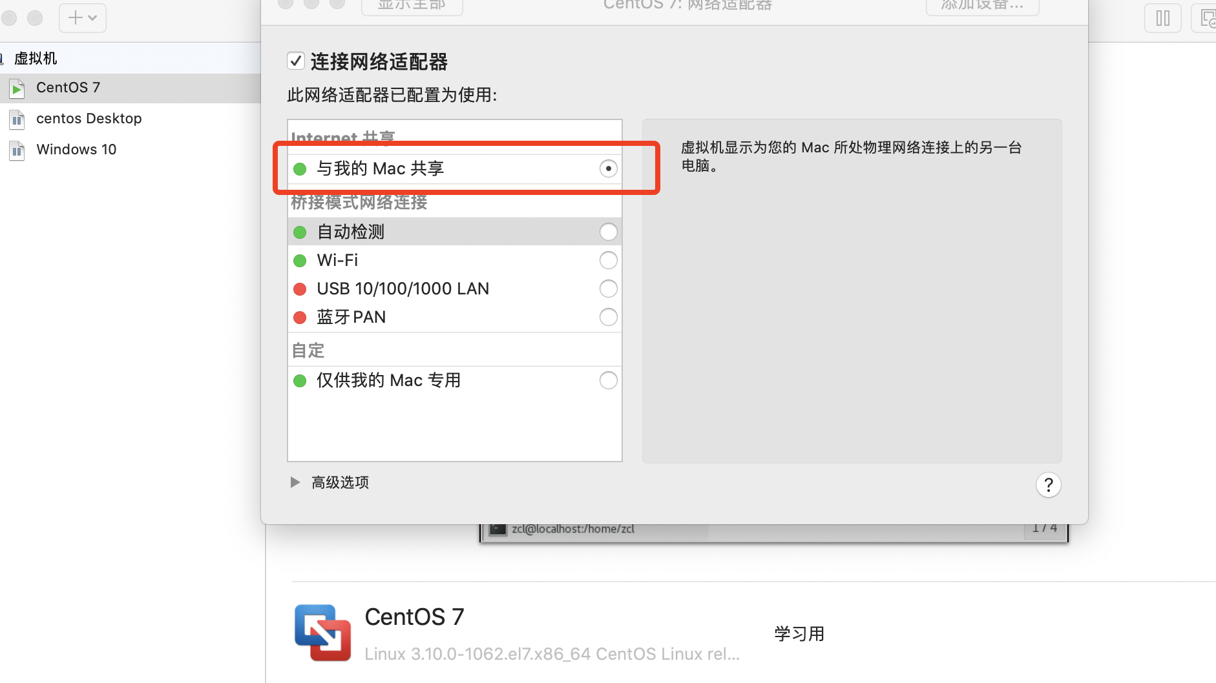Select USB 10/100/1000 LAN radio button
Image resolution: width=1216 pixels, height=683 pixels.
click(608, 289)
